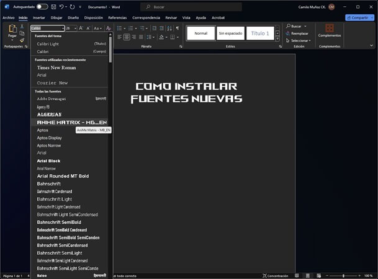Decrease font size with the smaller A icon
This screenshot has height=279, width=378.
tap(88, 28)
